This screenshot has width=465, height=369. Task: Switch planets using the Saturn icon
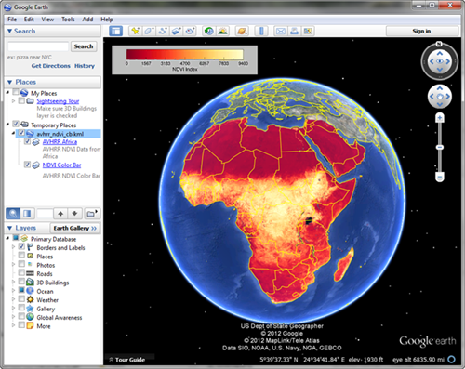(x=242, y=31)
